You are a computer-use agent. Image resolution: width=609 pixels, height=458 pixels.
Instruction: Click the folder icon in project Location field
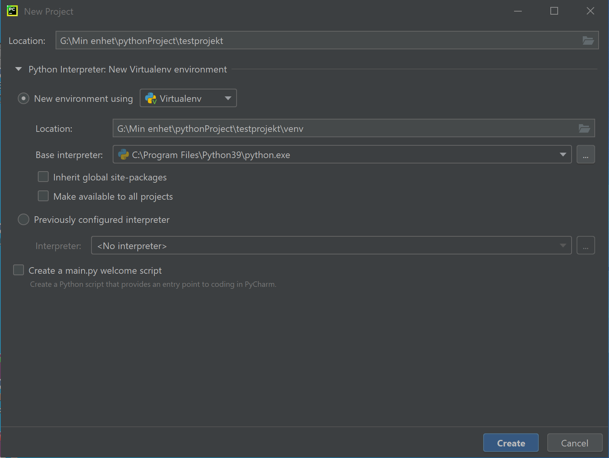point(588,40)
